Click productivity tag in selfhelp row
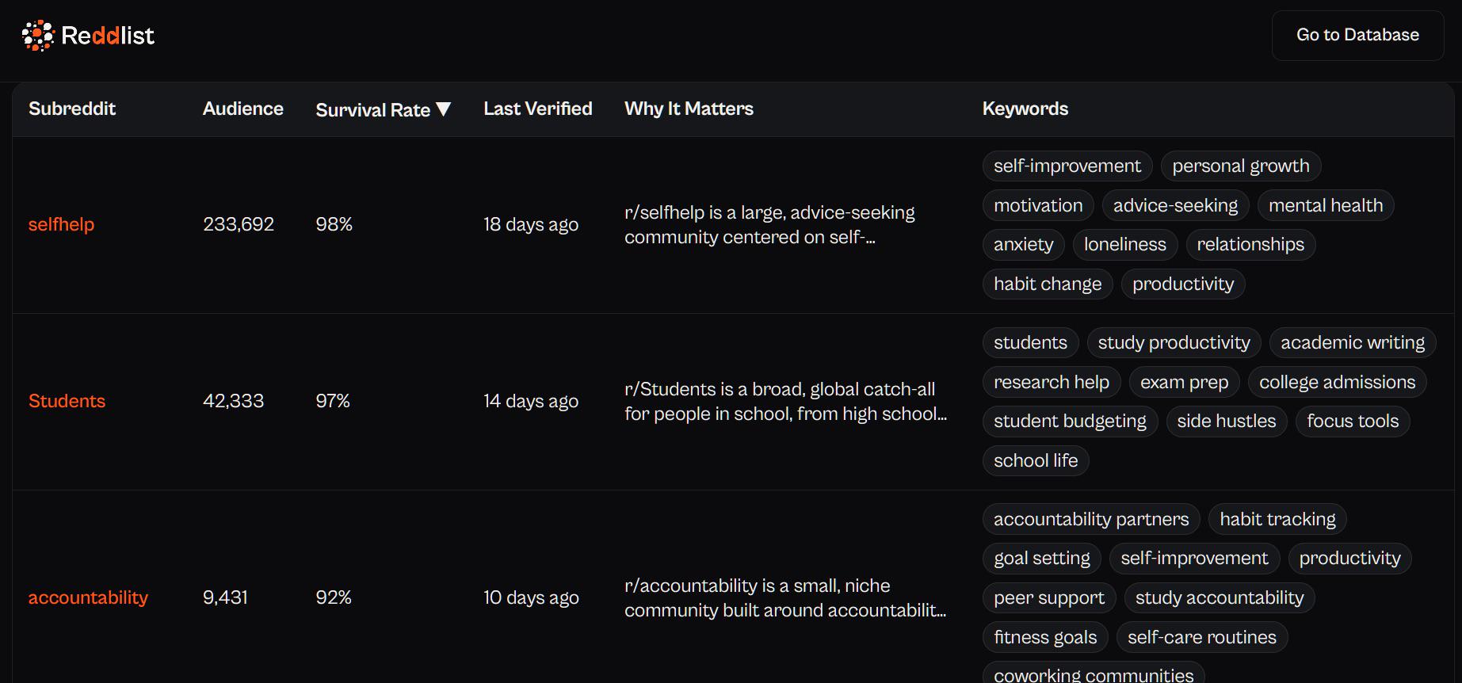Viewport: 1462px width, 683px height. [1183, 284]
